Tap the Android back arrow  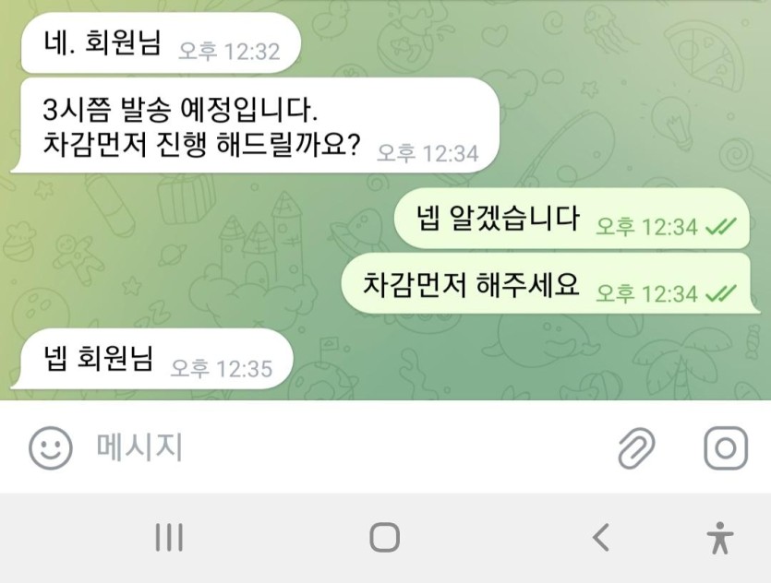click(601, 537)
